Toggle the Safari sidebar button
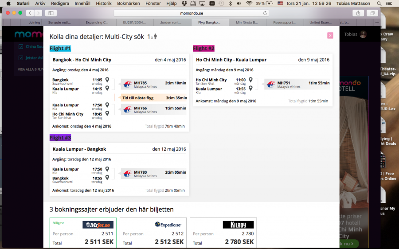Image resolution: width=399 pixels, height=249 pixels. [51, 13]
